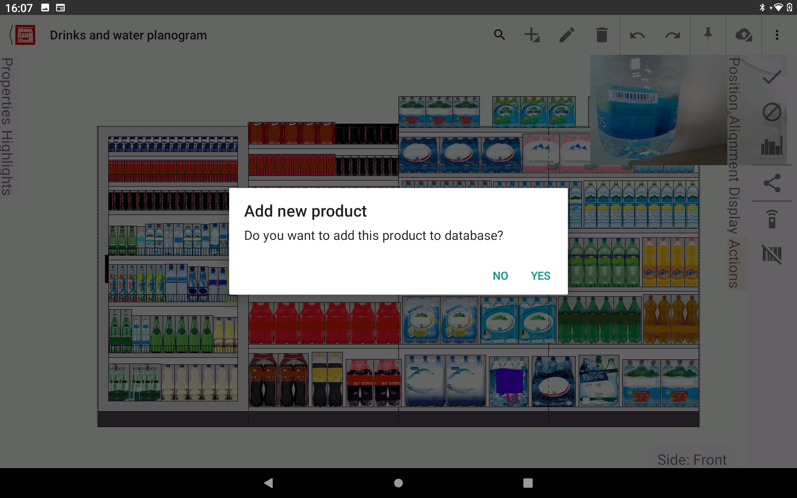
Task: Open the add product dropdown
Action: (532, 35)
